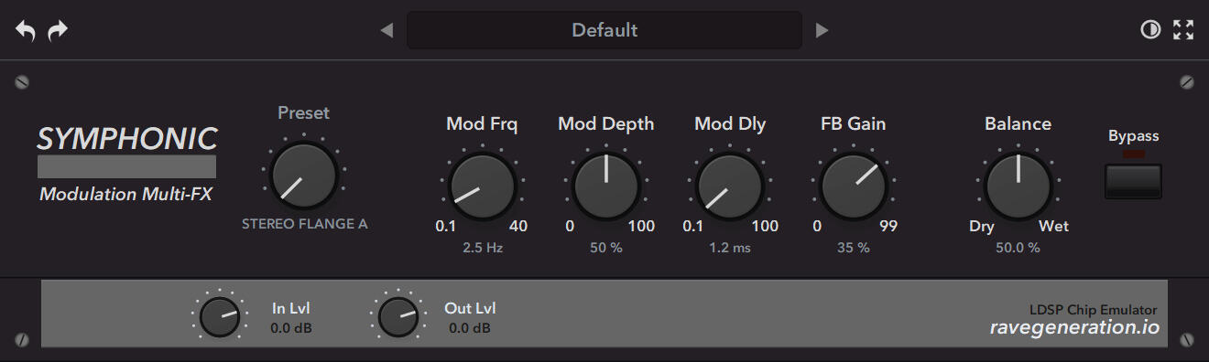This screenshot has width=1209, height=362.
Task: Click the undo arrow icon
Action: [x=26, y=30]
